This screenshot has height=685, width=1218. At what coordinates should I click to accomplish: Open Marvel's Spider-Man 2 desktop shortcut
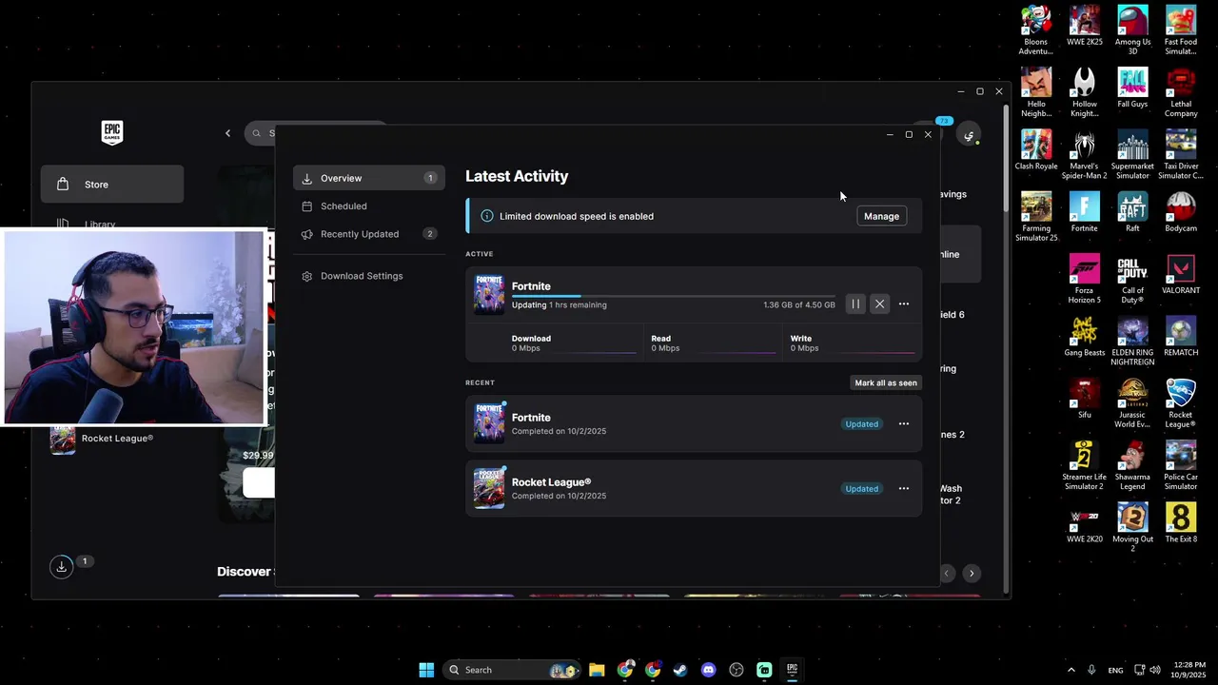click(1085, 154)
